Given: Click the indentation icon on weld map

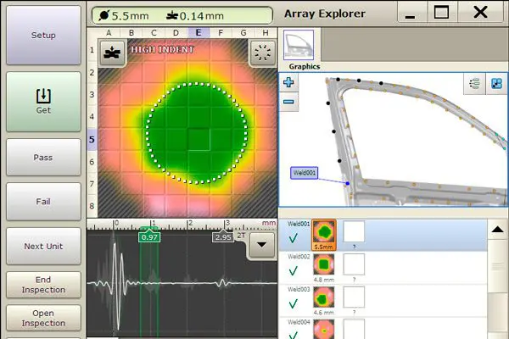Looking at the screenshot, I should [111, 52].
